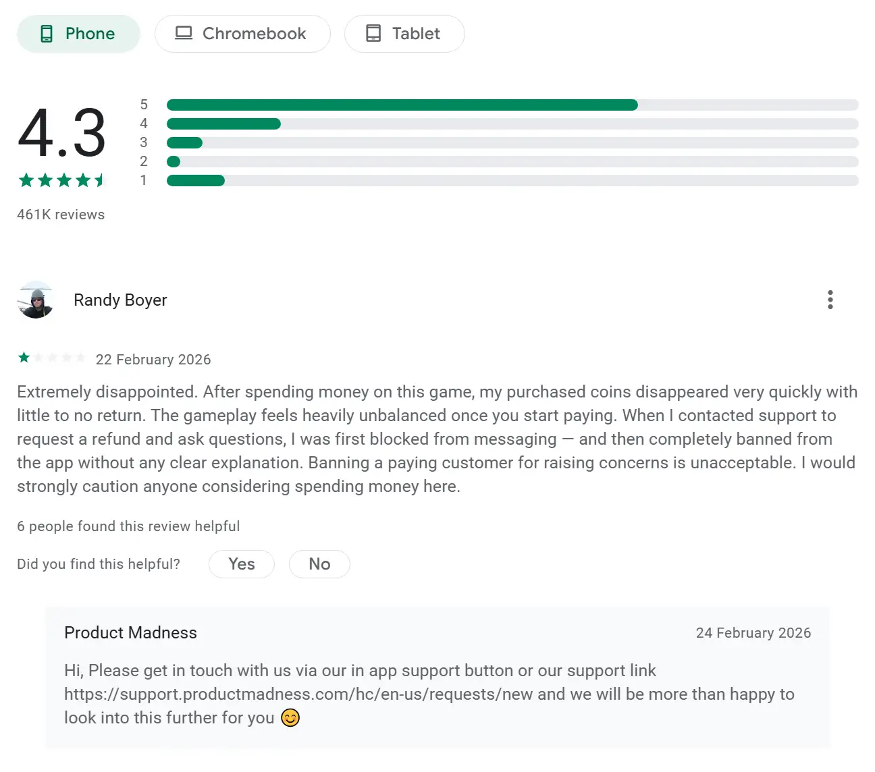This screenshot has width=875, height=772.
Task: Switch to Chromebook reviews filter
Action: 242,34
